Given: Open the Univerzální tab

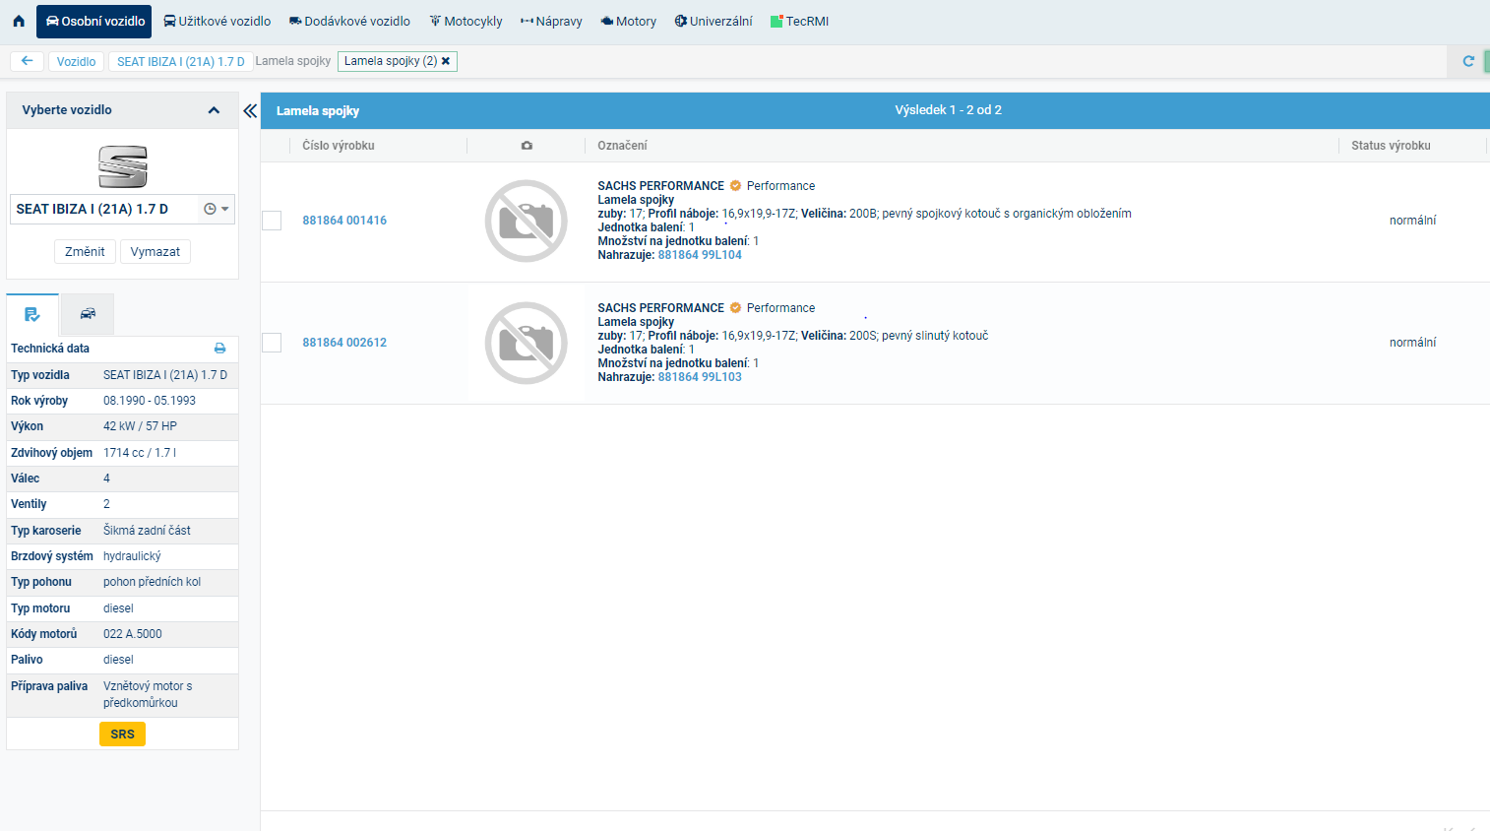Looking at the screenshot, I should coord(714,21).
